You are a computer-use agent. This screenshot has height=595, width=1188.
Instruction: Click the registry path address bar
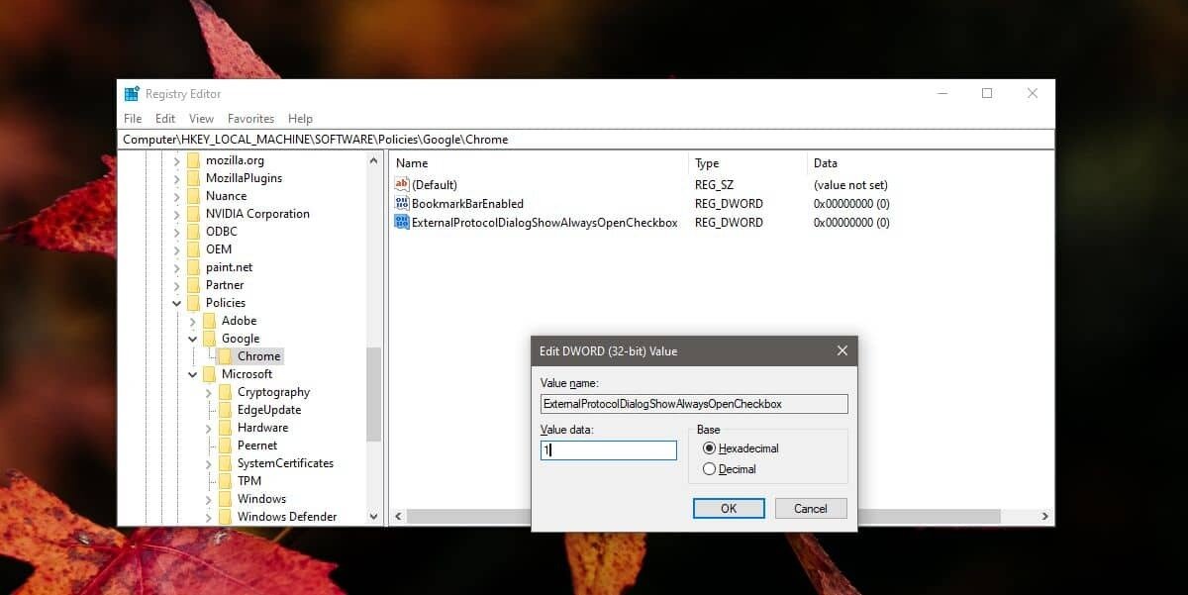point(587,140)
